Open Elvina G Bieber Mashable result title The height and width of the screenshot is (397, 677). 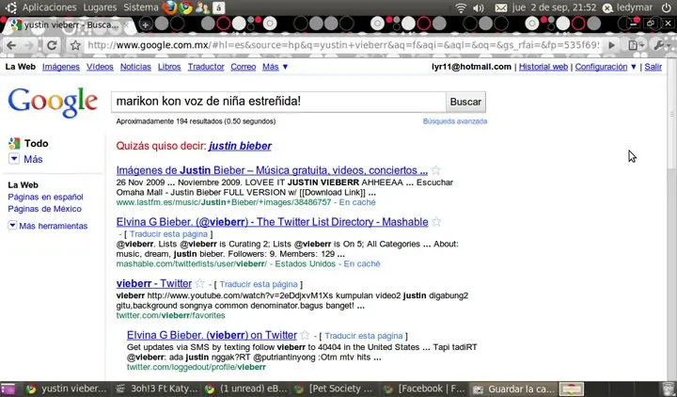tap(272, 222)
